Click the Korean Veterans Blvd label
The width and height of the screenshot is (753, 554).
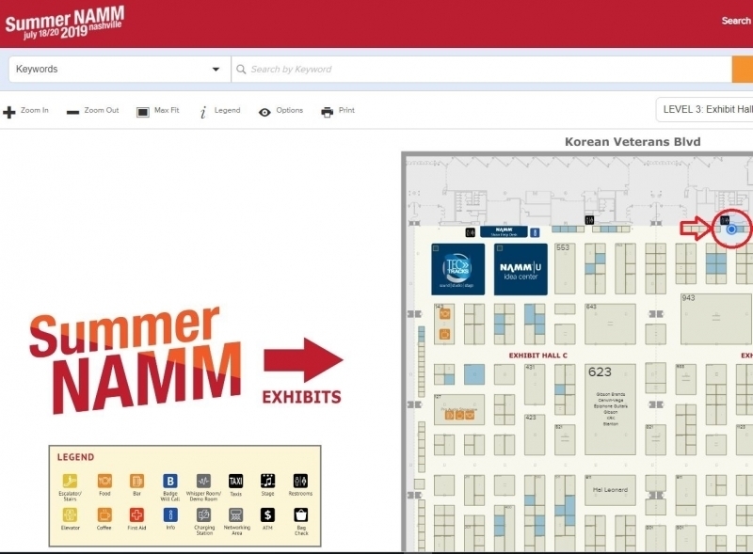click(x=633, y=142)
